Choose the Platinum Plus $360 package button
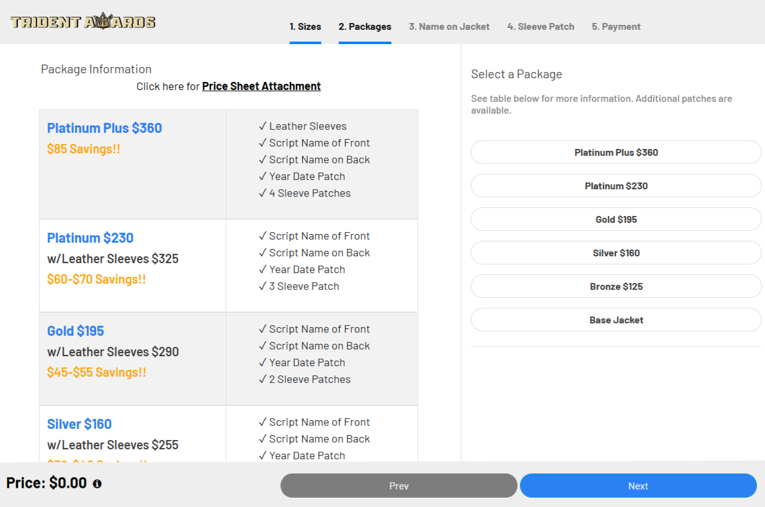The image size is (765, 507). click(616, 152)
